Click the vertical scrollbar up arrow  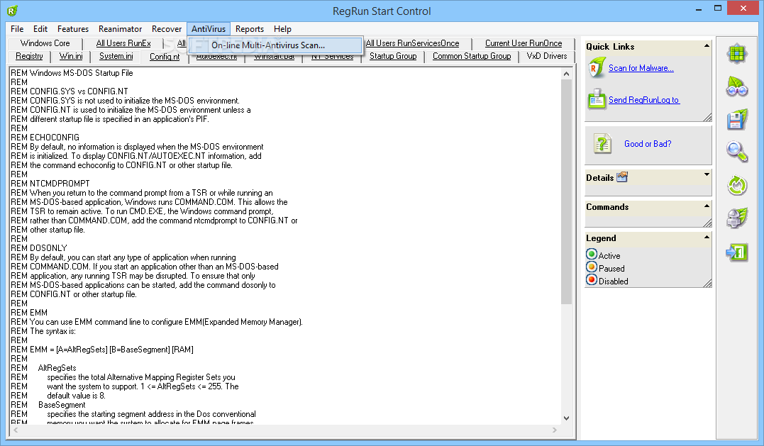coord(566,74)
